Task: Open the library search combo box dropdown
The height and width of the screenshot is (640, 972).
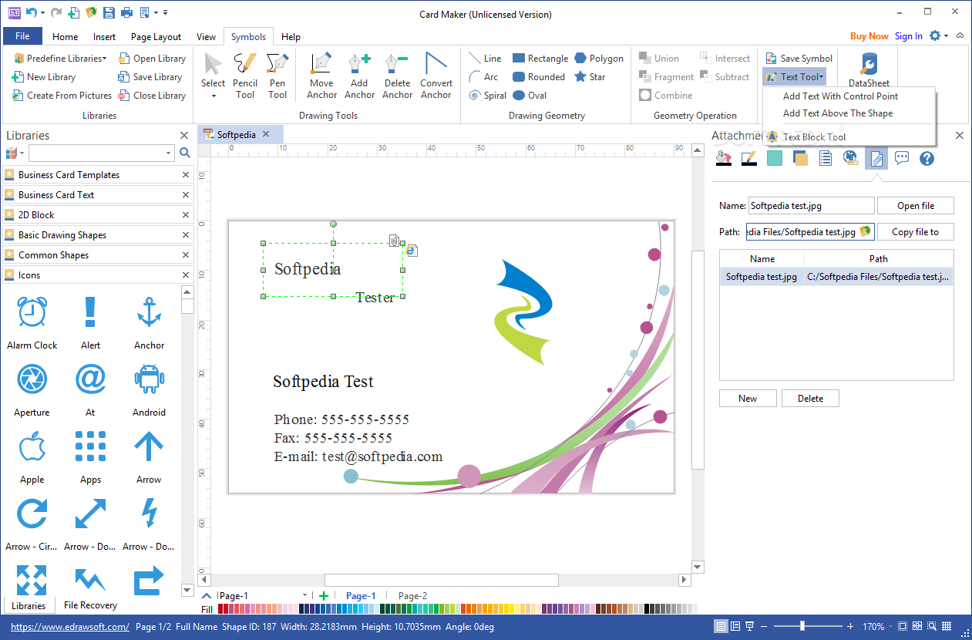Action: (x=169, y=153)
